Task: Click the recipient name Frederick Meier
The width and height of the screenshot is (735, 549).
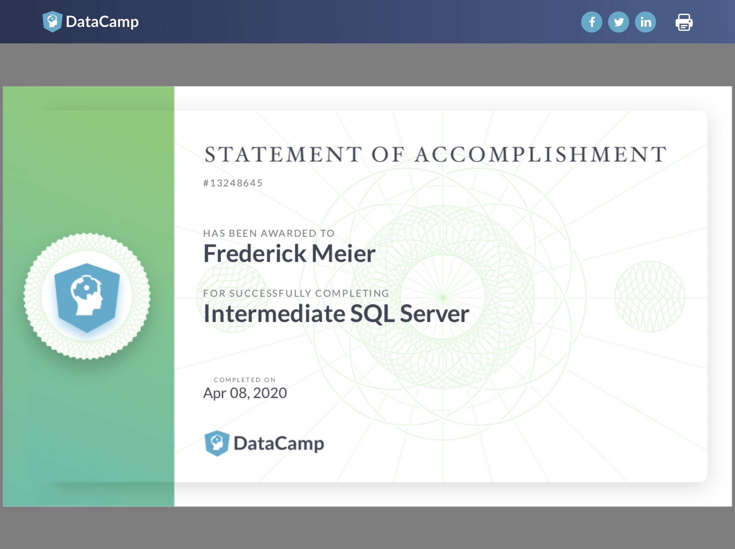Action: click(x=289, y=253)
